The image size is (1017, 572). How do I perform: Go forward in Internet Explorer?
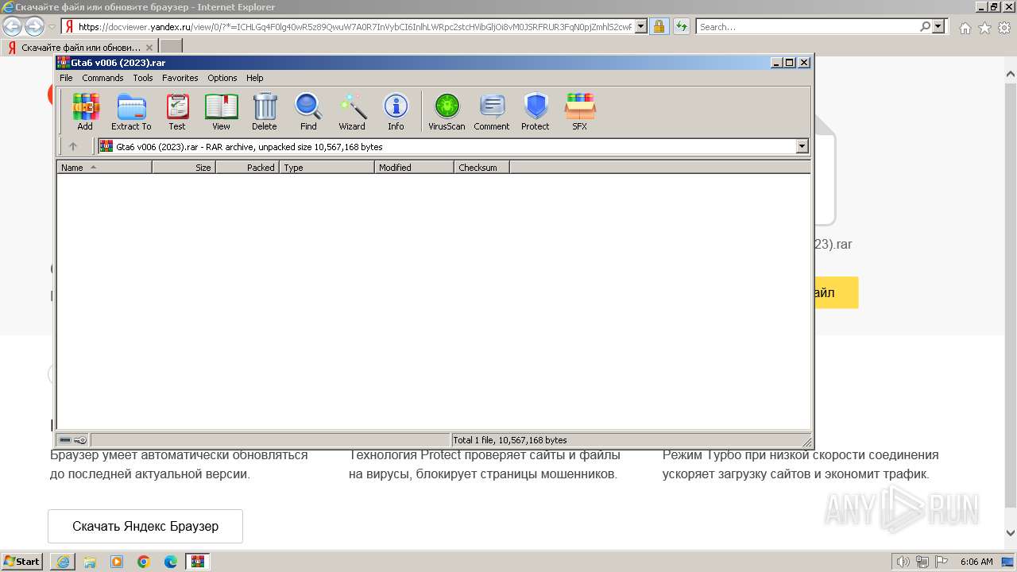(34, 26)
